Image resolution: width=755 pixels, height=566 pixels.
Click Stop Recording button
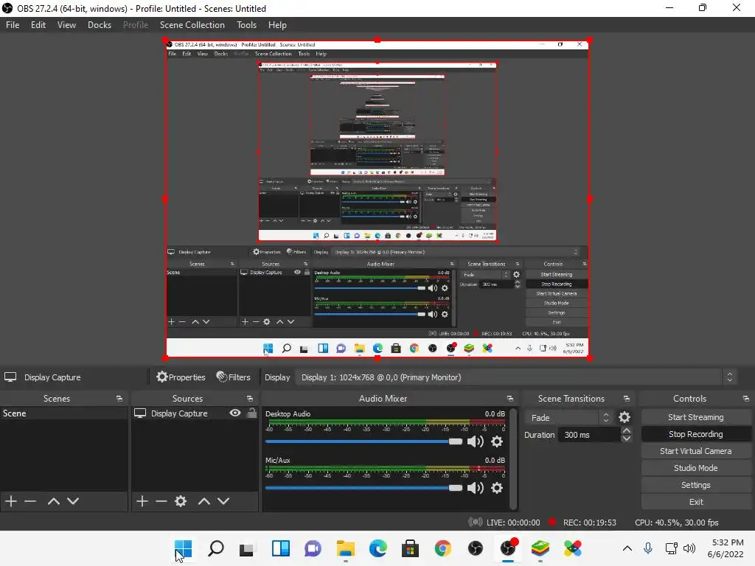(x=696, y=434)
